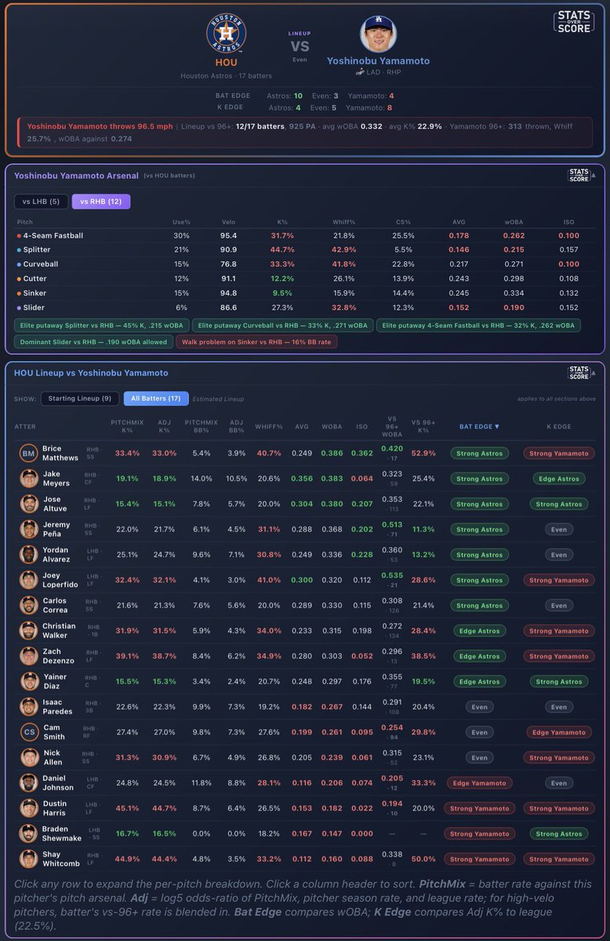610x941 pixels.
Task: Sort by the K EDGE column header
Action: point(559,427)
